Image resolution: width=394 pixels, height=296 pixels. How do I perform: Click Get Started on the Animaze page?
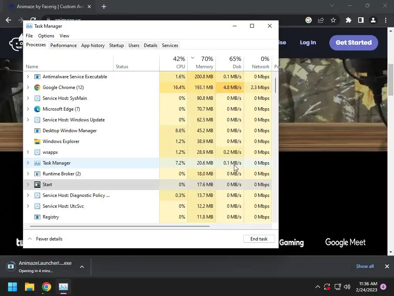354,42
